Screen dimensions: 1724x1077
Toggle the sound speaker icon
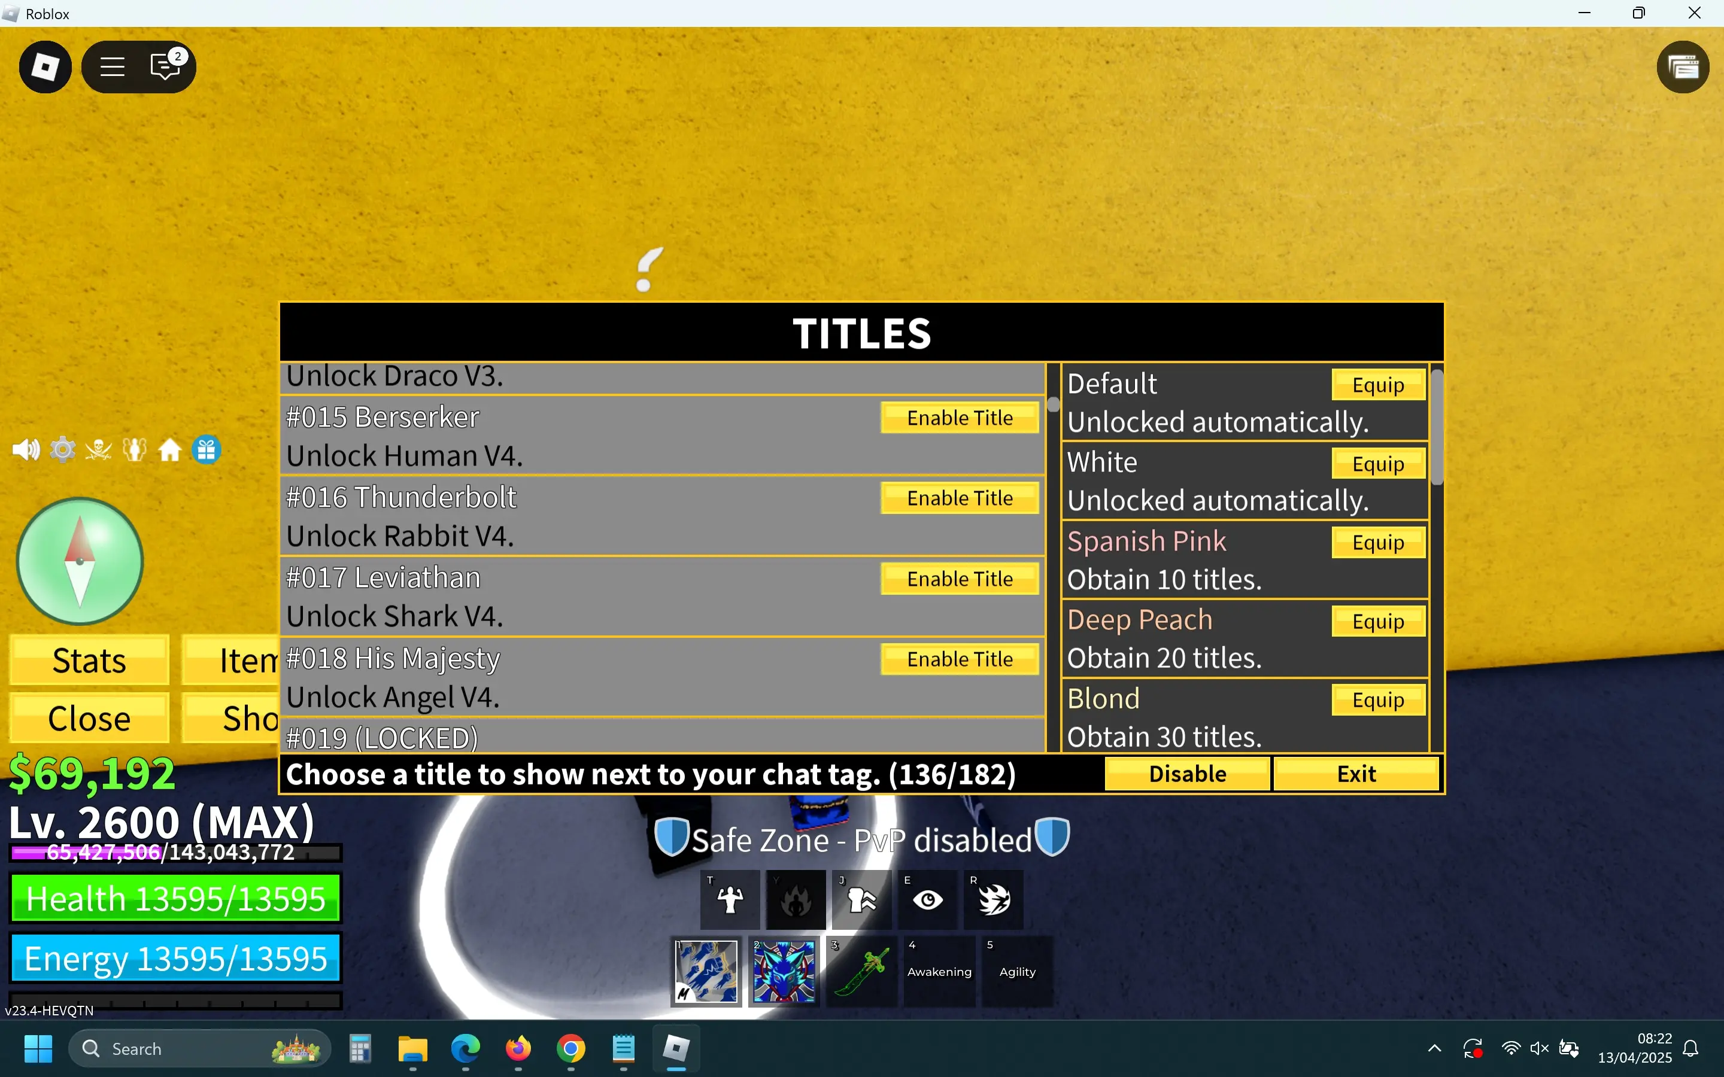(26, 450)
